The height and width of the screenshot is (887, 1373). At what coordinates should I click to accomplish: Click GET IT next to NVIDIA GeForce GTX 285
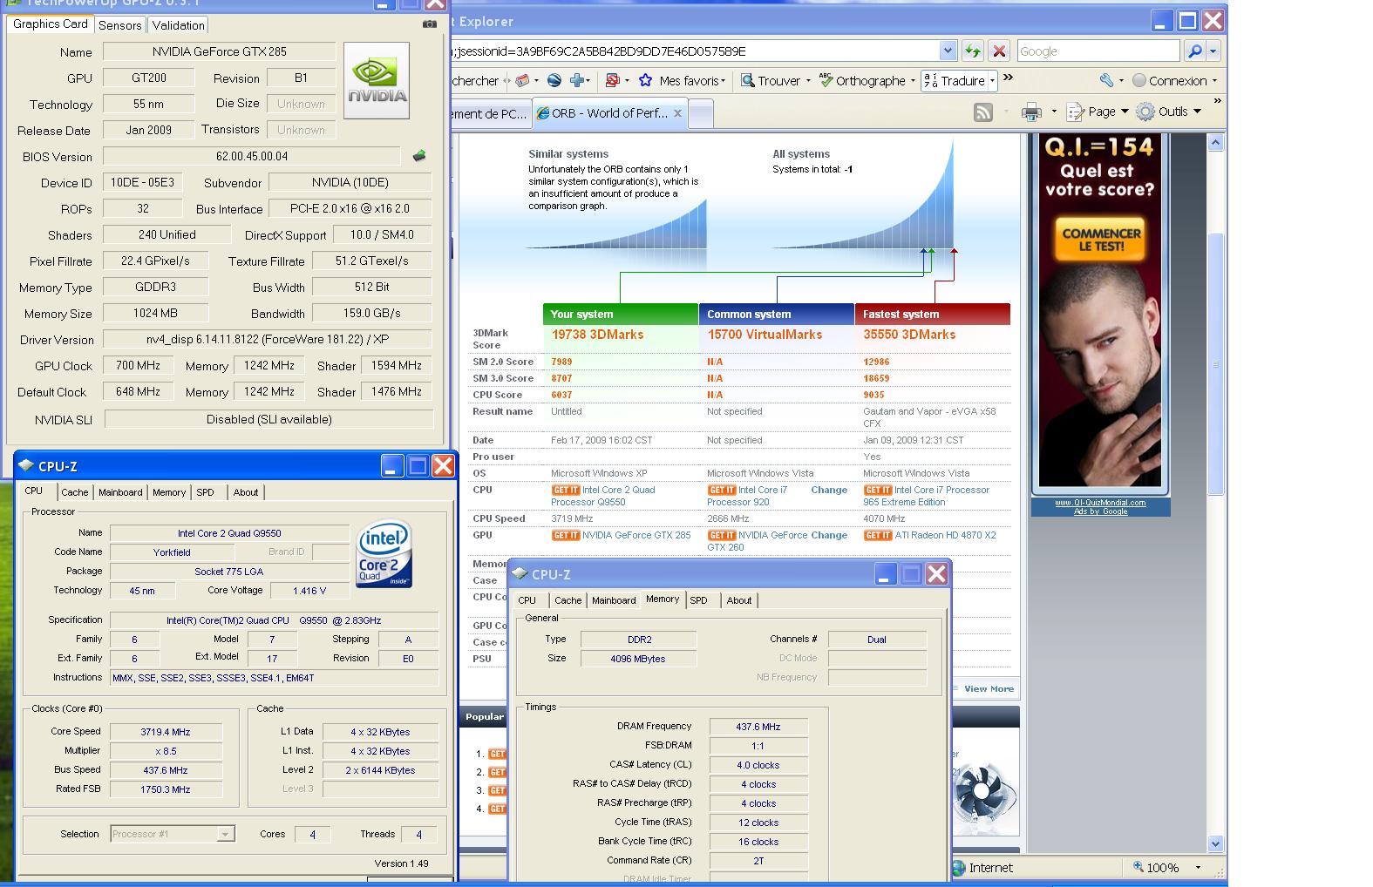(565, 535)
